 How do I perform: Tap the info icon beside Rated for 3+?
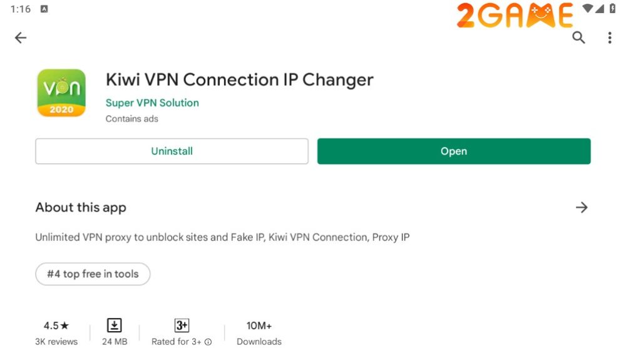tap(208, 342)
